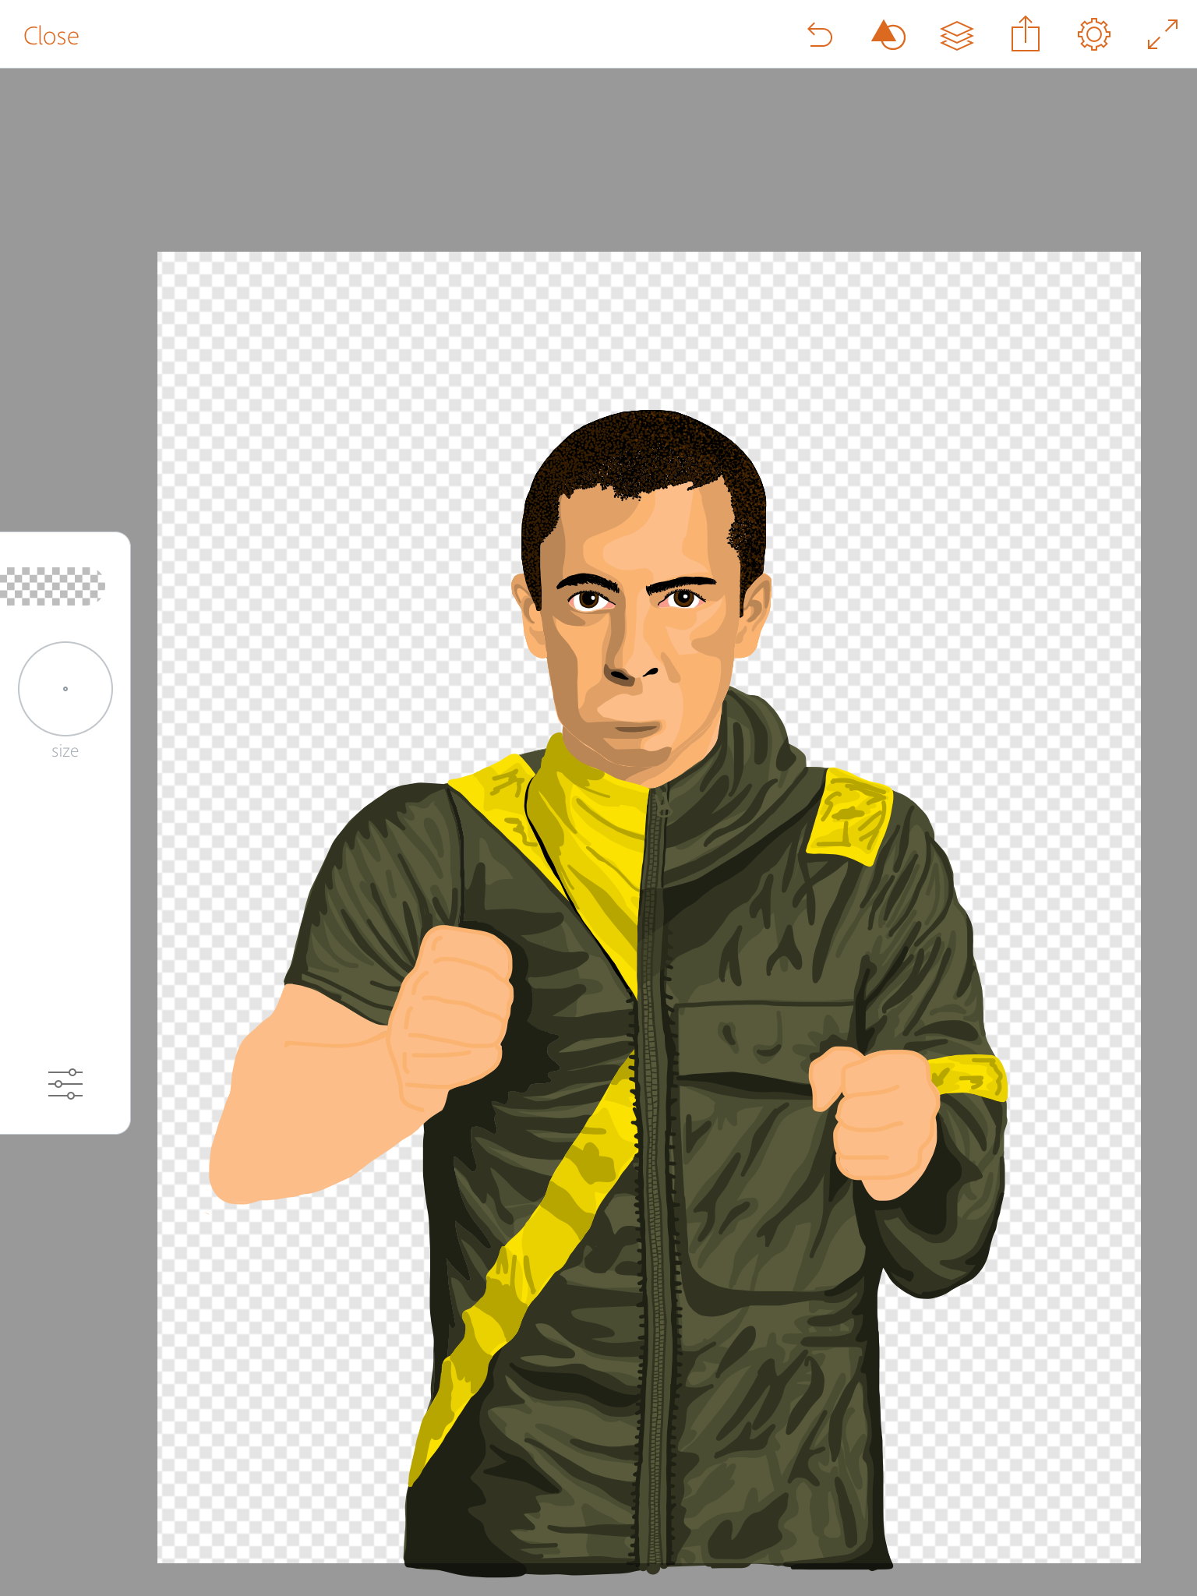Open the brush settings sliders icon
This screenshot has height=1596, width=1197.
[65, 1084]
